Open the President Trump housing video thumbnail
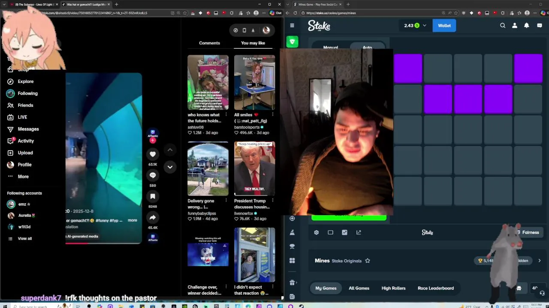 pyautogui.click(x=254, y=169)
